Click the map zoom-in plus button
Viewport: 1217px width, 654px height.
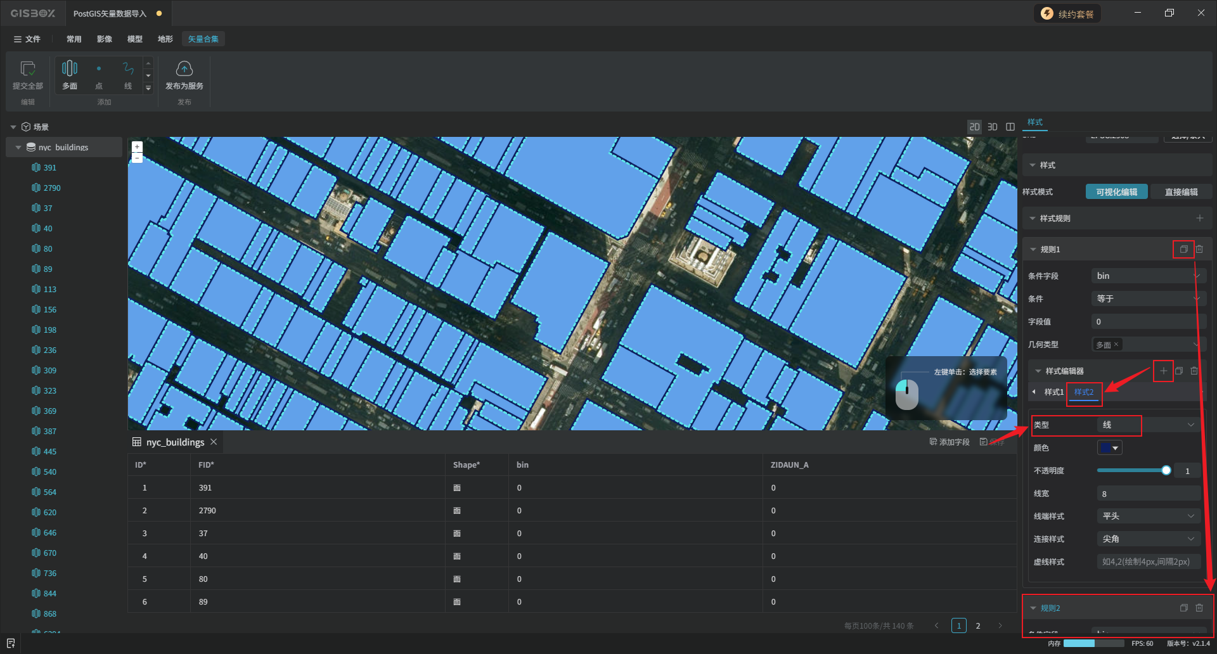coord(137,147)
